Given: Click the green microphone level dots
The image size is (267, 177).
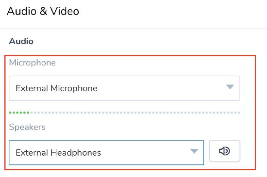Looking at the screenshot, I should point(19,113).
